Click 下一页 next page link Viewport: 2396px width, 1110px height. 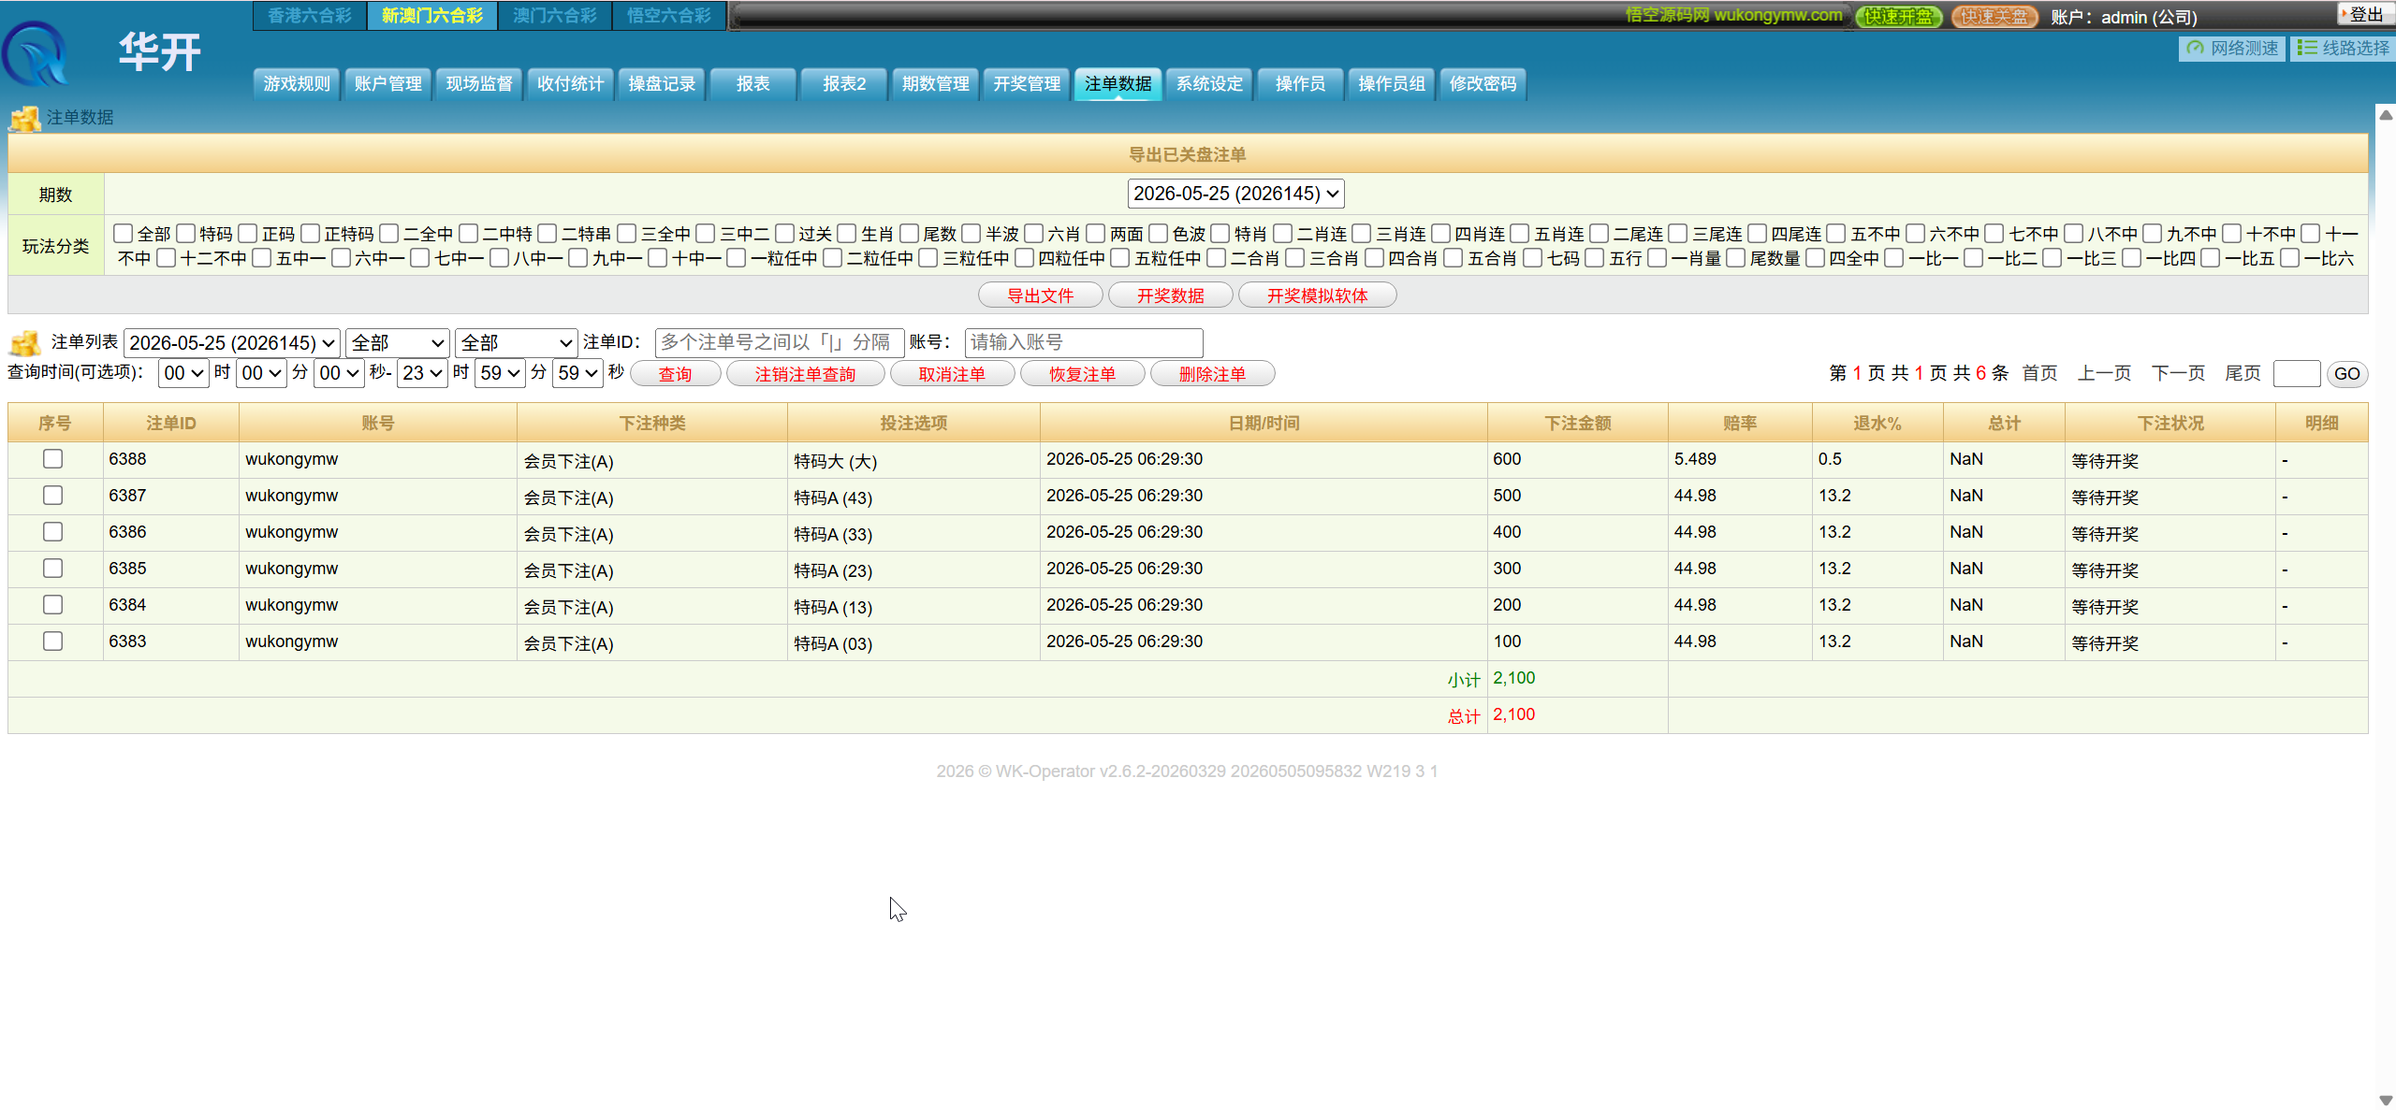[x=2178, y=373]
